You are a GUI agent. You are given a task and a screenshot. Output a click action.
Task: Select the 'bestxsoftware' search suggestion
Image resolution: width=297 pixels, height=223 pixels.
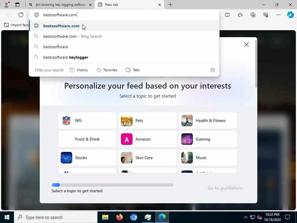124,47
